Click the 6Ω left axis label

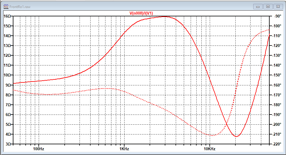click(x=8, y=115)
